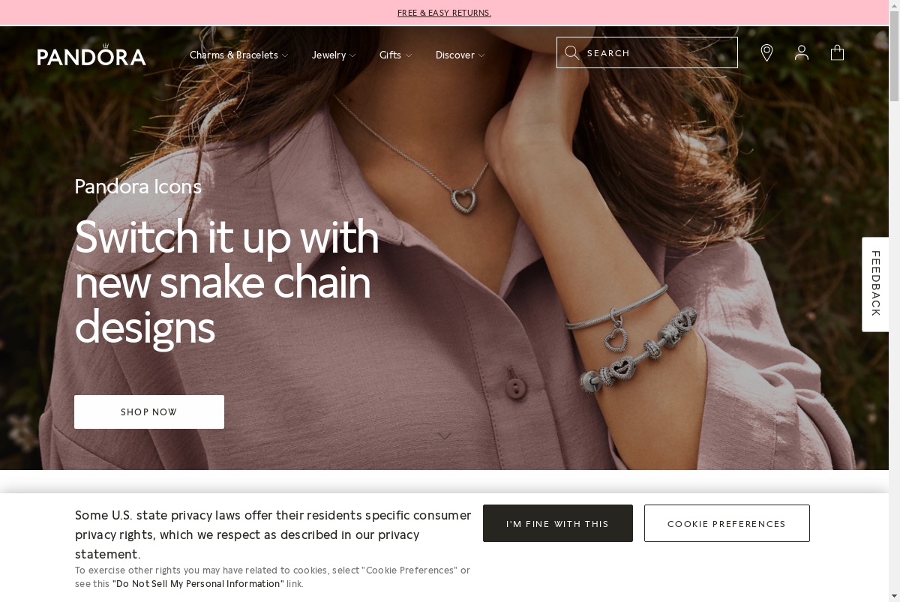The width and height of the screenshot is (900, 602).
Task: Expand the Jewelry dropdown menu
Action: click(x=334, y=55)
